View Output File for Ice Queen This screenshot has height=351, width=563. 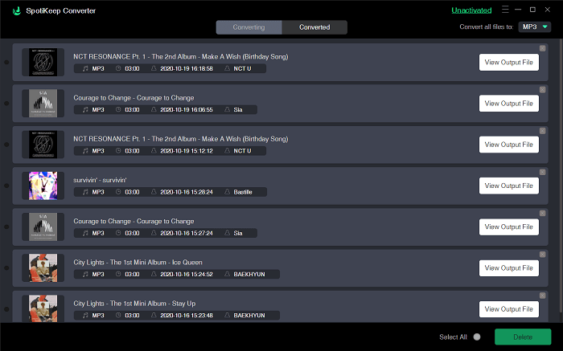(x=509, y=268)
